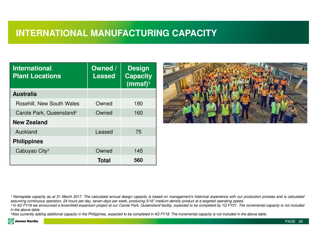Click the 180 capacity value for Rosehill

click(139, 104)
